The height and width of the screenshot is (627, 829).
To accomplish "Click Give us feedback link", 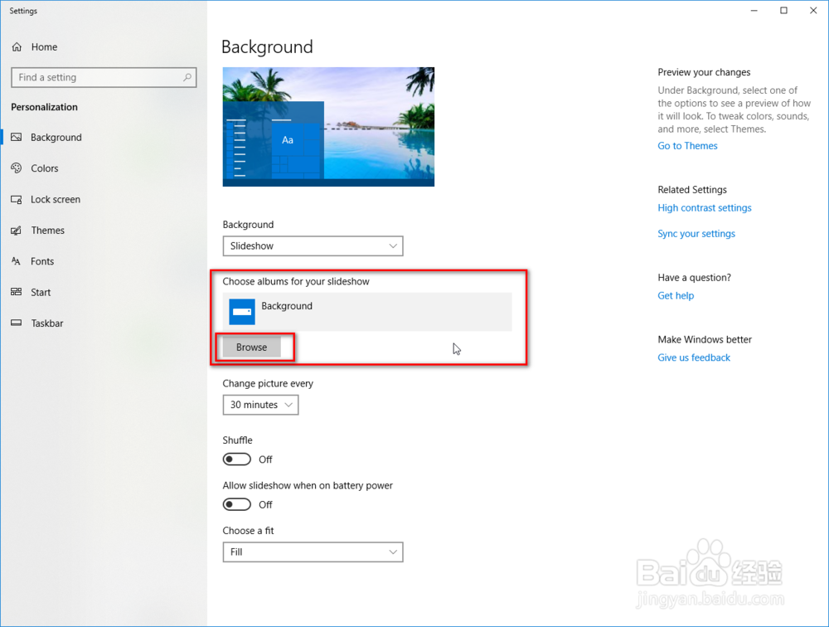I will click(694, 357).
